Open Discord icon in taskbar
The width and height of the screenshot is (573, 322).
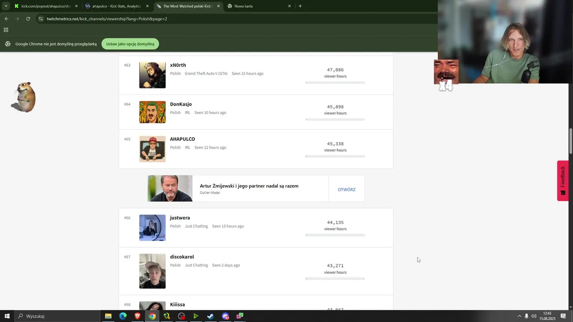tap(225, 316)
